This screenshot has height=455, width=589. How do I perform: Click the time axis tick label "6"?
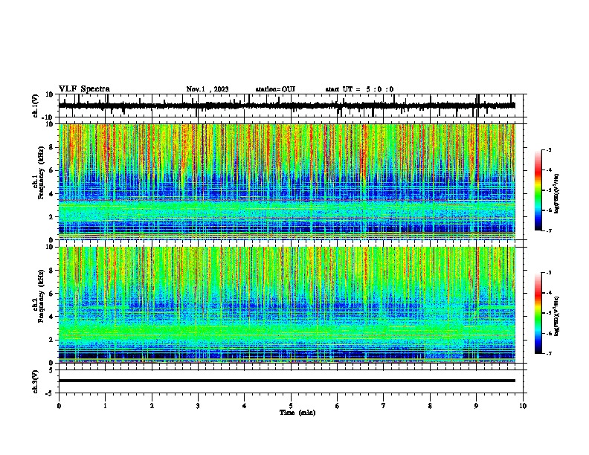[337, 406]
